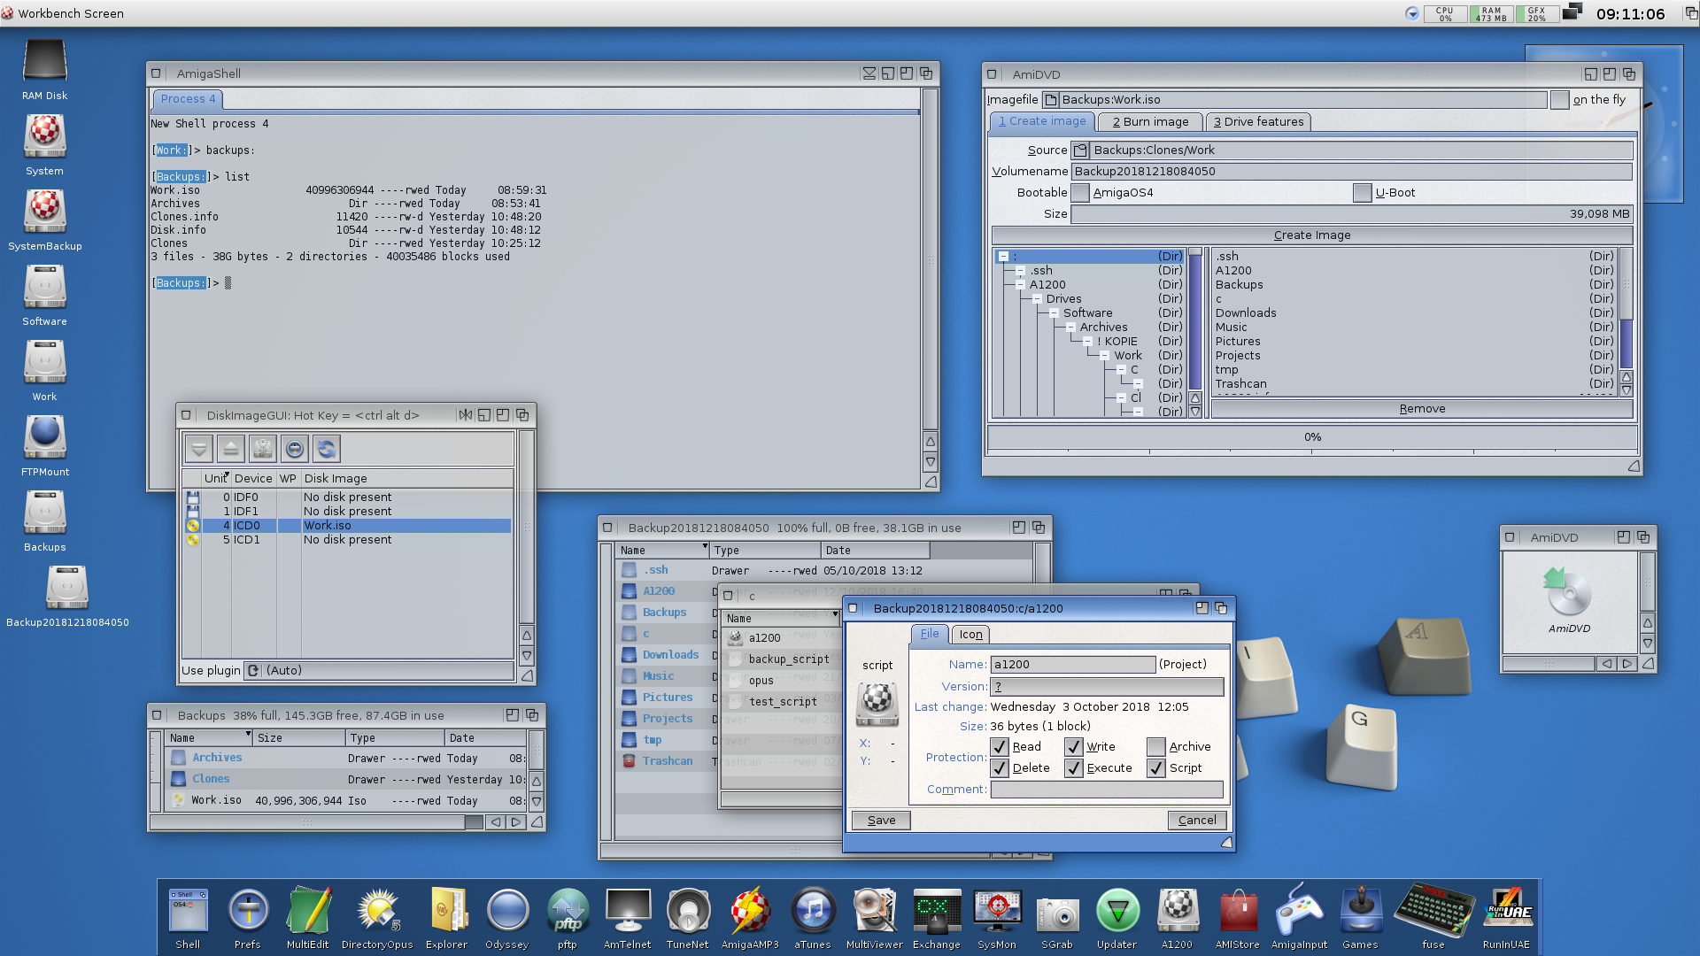Click the insert disk image toolbar icon
This screenshot has height=956, width=1700.
pyautogui.click(x=199, y=449)
